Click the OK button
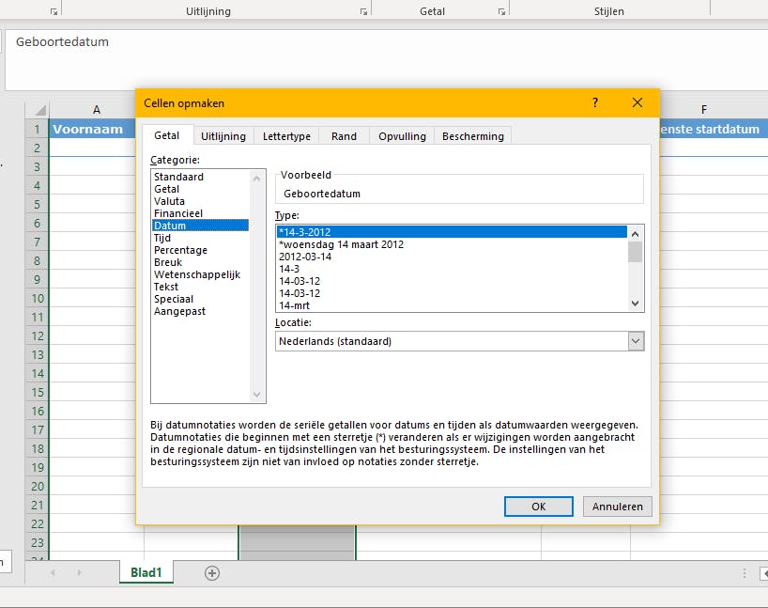Viewport: 768px width, 608px height. [538, 507]
